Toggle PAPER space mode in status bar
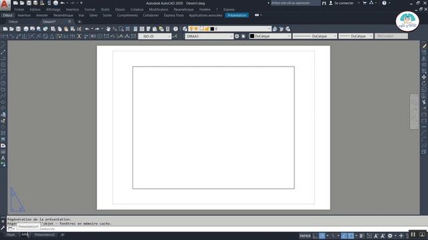This screenshot has height=240, width=428. (305, 236)
